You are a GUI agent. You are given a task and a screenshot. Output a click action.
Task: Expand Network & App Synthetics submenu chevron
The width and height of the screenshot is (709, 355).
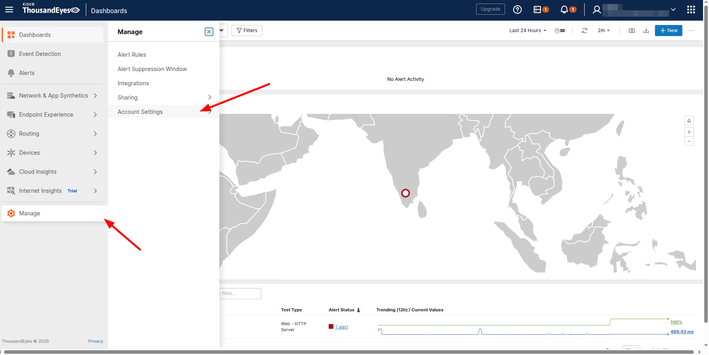click(95, 96)
